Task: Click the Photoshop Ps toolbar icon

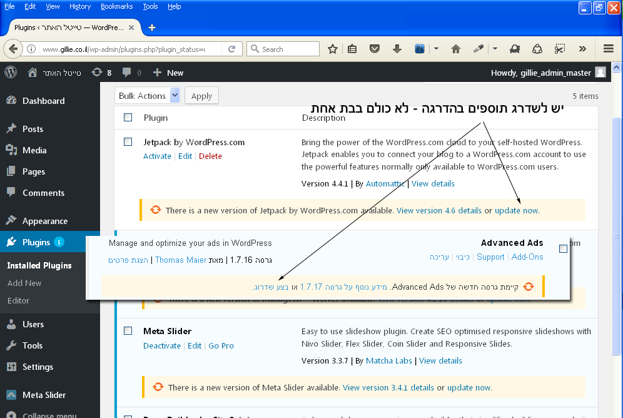Action: coord(420,49)
